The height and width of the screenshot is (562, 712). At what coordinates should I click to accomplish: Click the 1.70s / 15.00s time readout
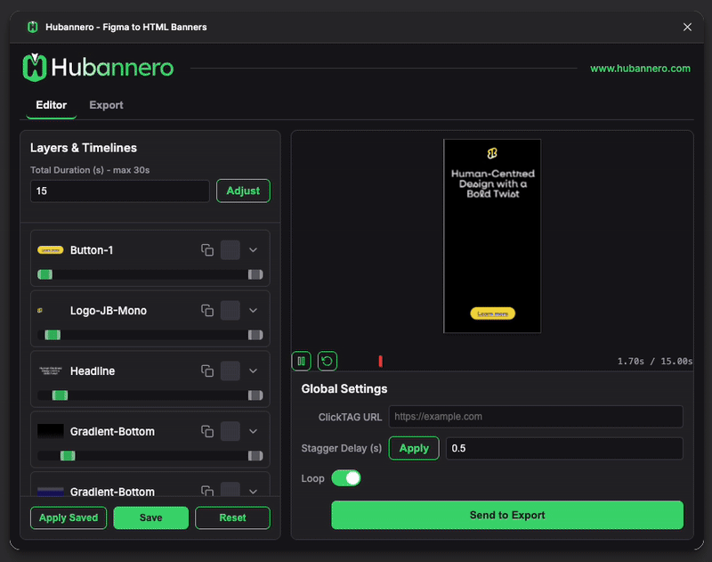(x=655, y=362)
